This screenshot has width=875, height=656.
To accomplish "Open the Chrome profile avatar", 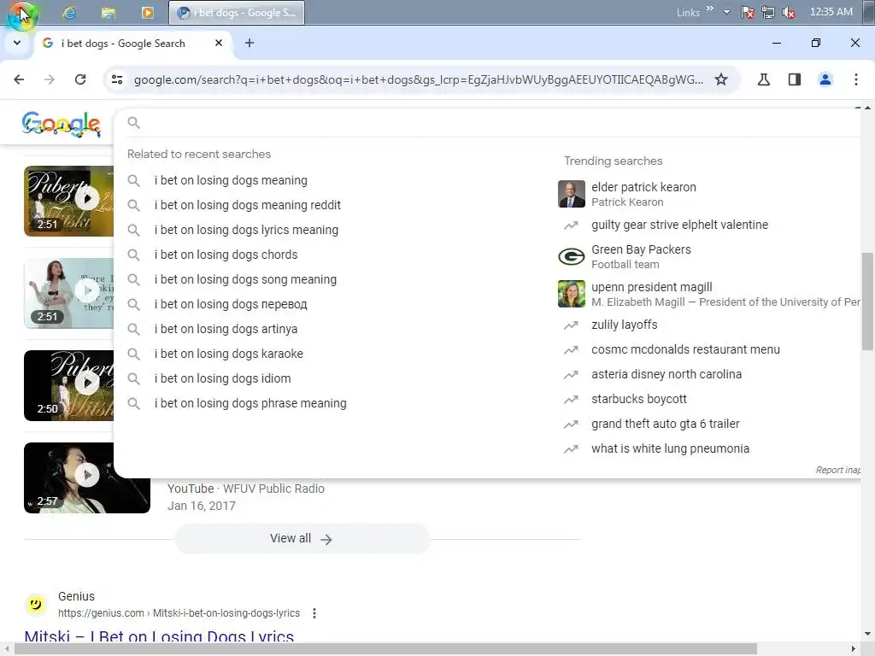I will point(825,79).
